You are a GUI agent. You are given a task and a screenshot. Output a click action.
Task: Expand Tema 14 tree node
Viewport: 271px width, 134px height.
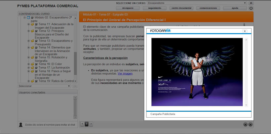coord(28,48)
